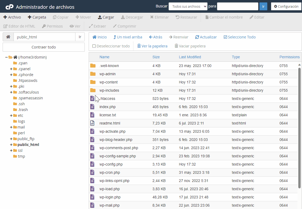Expand the .pki folder in tree

click(x=11, y=86)
